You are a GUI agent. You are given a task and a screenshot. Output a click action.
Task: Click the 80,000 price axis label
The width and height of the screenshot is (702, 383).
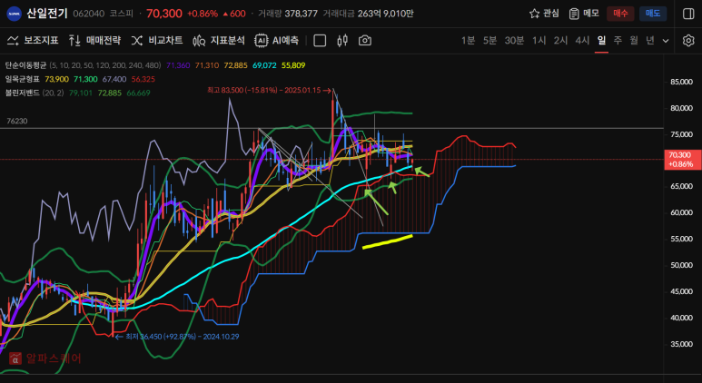pos(681,108)
